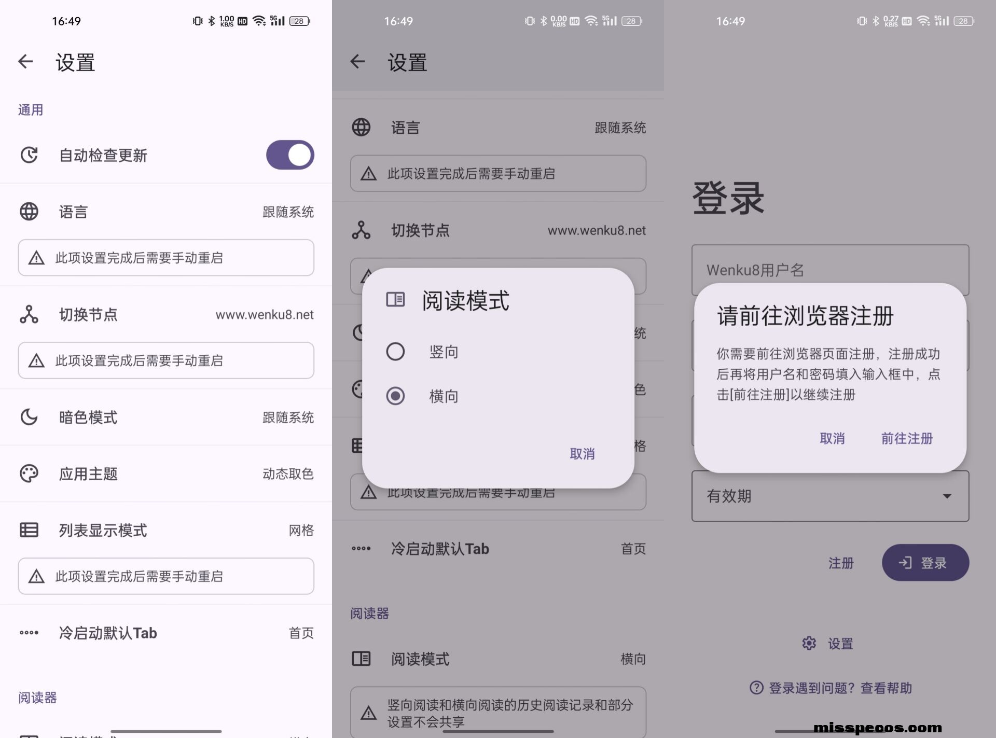Click the list icon beside 列表显示模式
Screen dimensions: 996x738
29,530
